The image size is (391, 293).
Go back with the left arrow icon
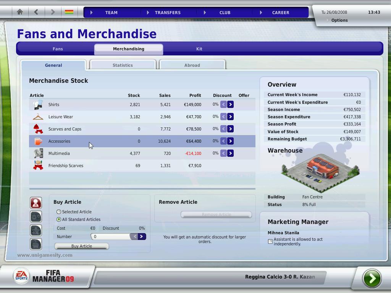36,12
